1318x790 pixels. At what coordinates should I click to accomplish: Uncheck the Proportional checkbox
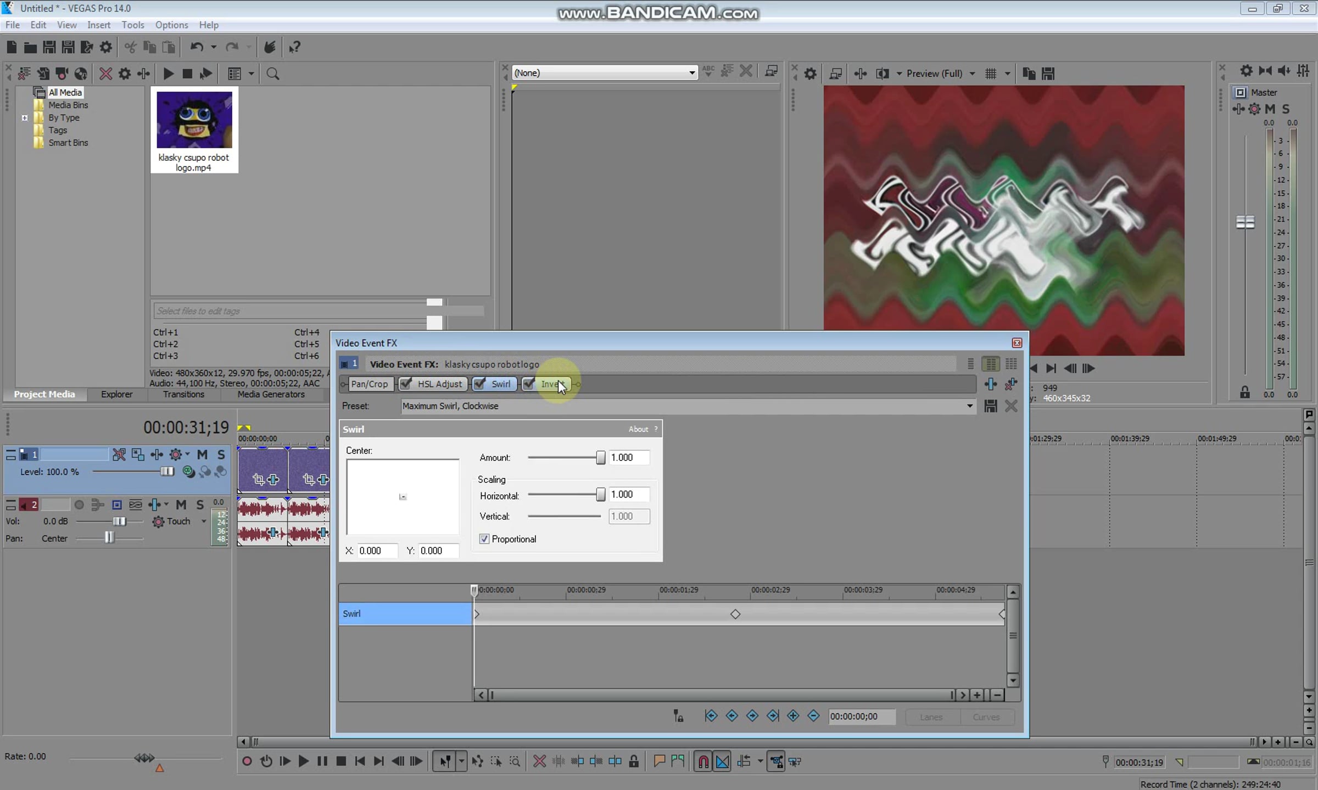[484, 539]
